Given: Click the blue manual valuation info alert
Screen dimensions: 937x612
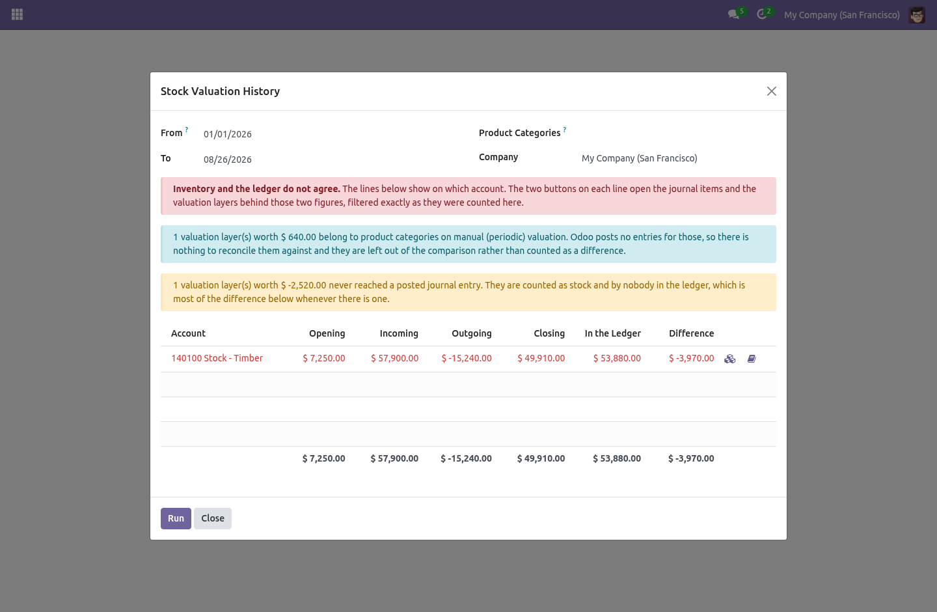Looking at the screenshot, I should coord(468,244).
